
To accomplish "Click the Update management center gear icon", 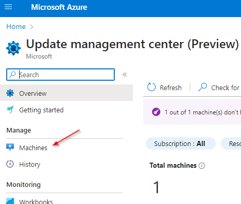I will [13, 48].
